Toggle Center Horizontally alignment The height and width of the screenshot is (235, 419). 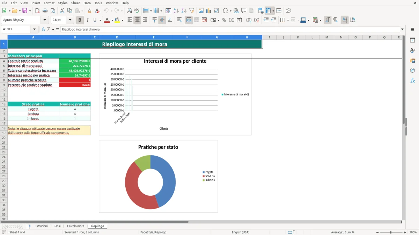(x=137, y=20)
